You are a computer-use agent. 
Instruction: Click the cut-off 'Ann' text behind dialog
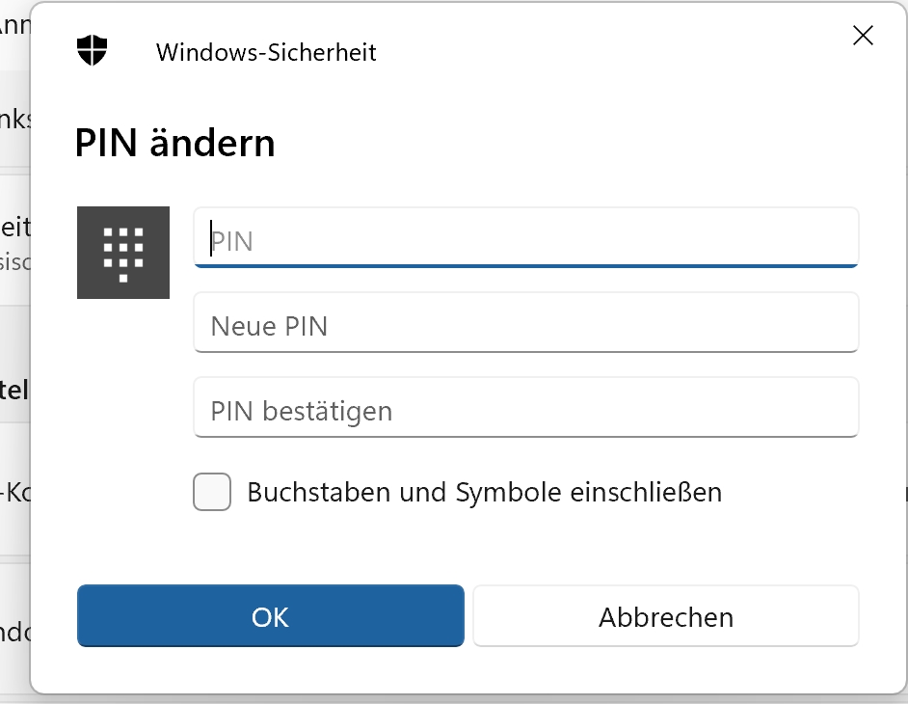[15, 26]
